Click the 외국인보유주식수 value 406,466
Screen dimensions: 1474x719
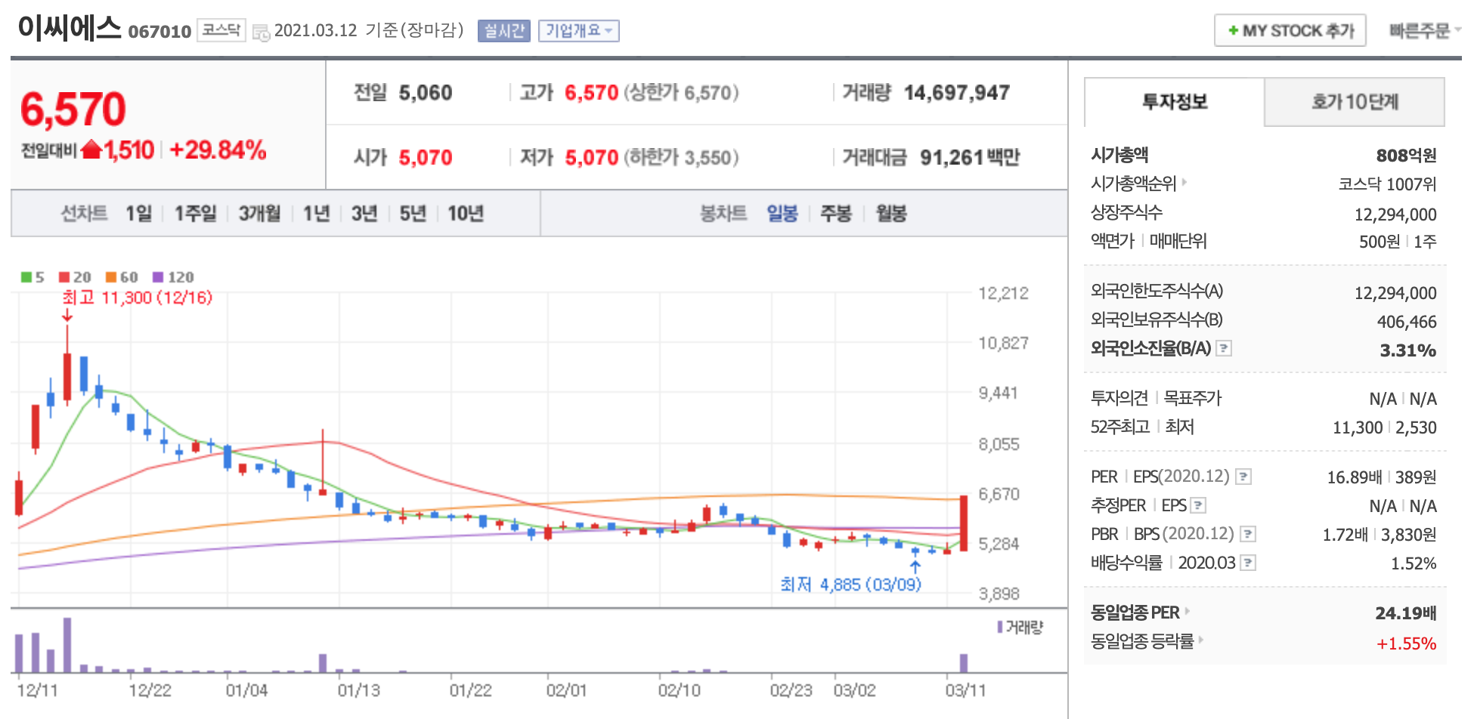1407,322
